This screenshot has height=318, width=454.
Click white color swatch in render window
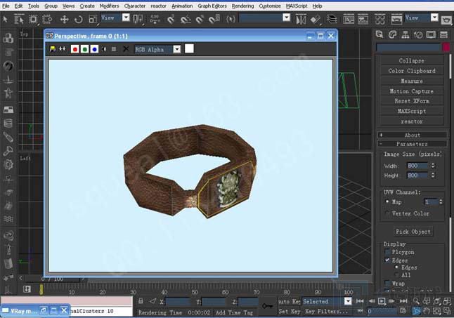[x=189, y=48]
